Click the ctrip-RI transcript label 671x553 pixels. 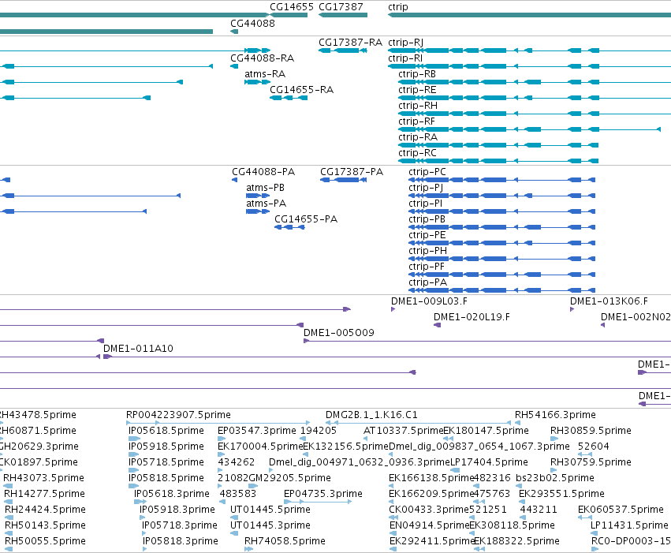tap(405, 58)
